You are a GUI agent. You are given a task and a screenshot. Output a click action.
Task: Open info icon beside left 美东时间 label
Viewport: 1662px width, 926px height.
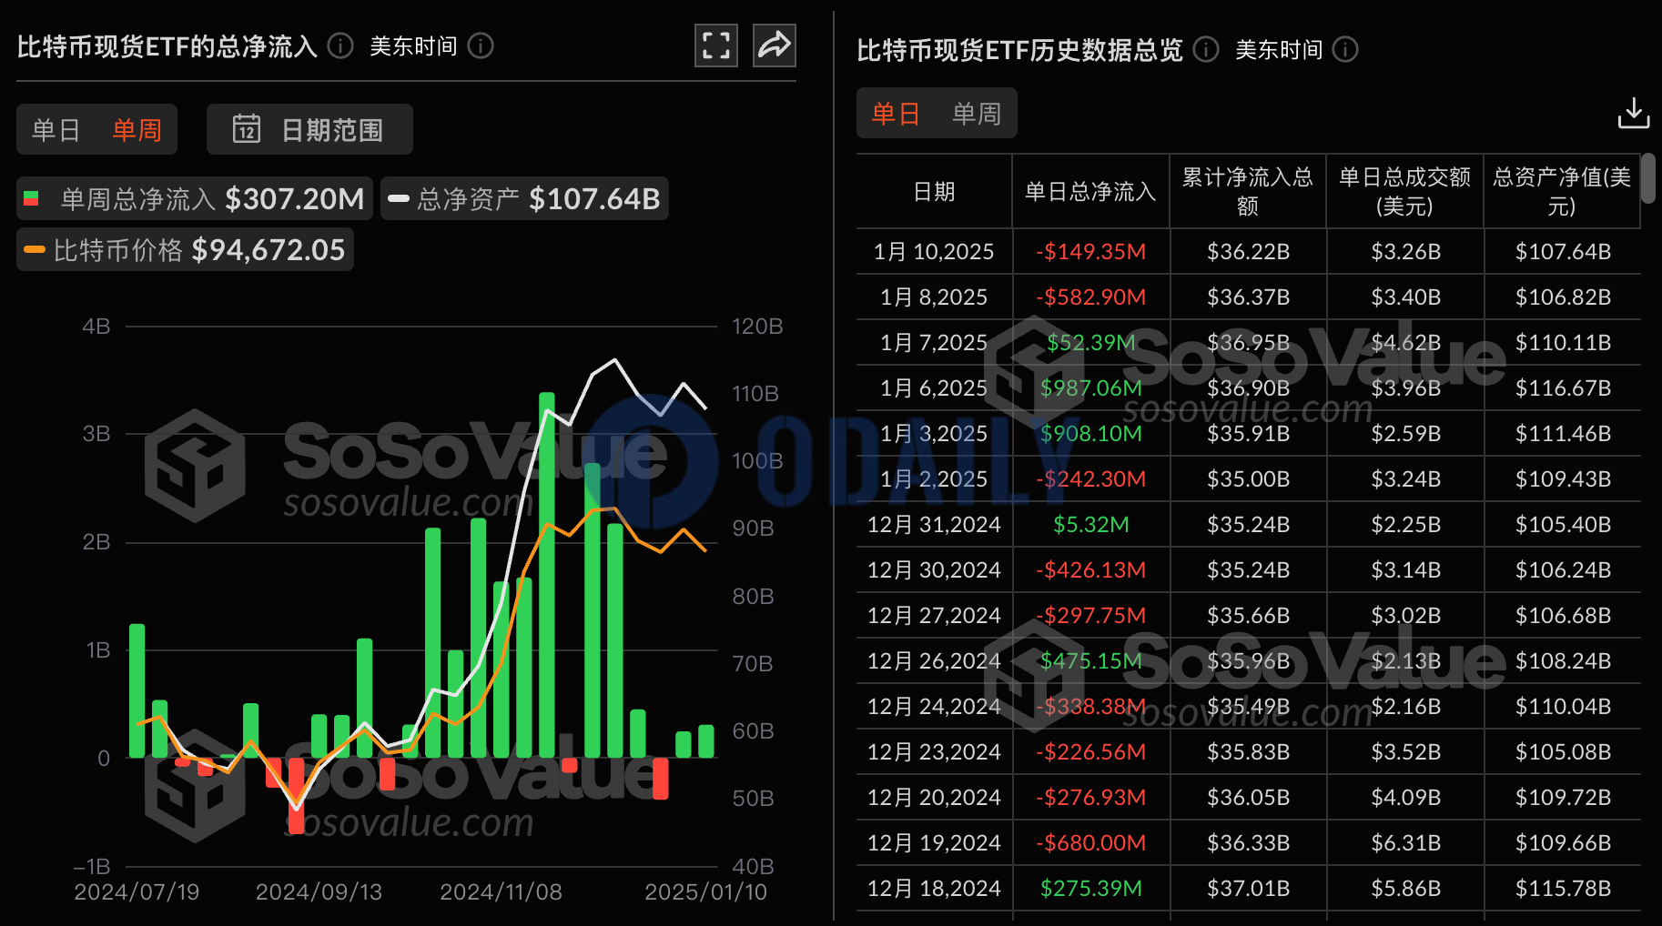coord(481,45)
